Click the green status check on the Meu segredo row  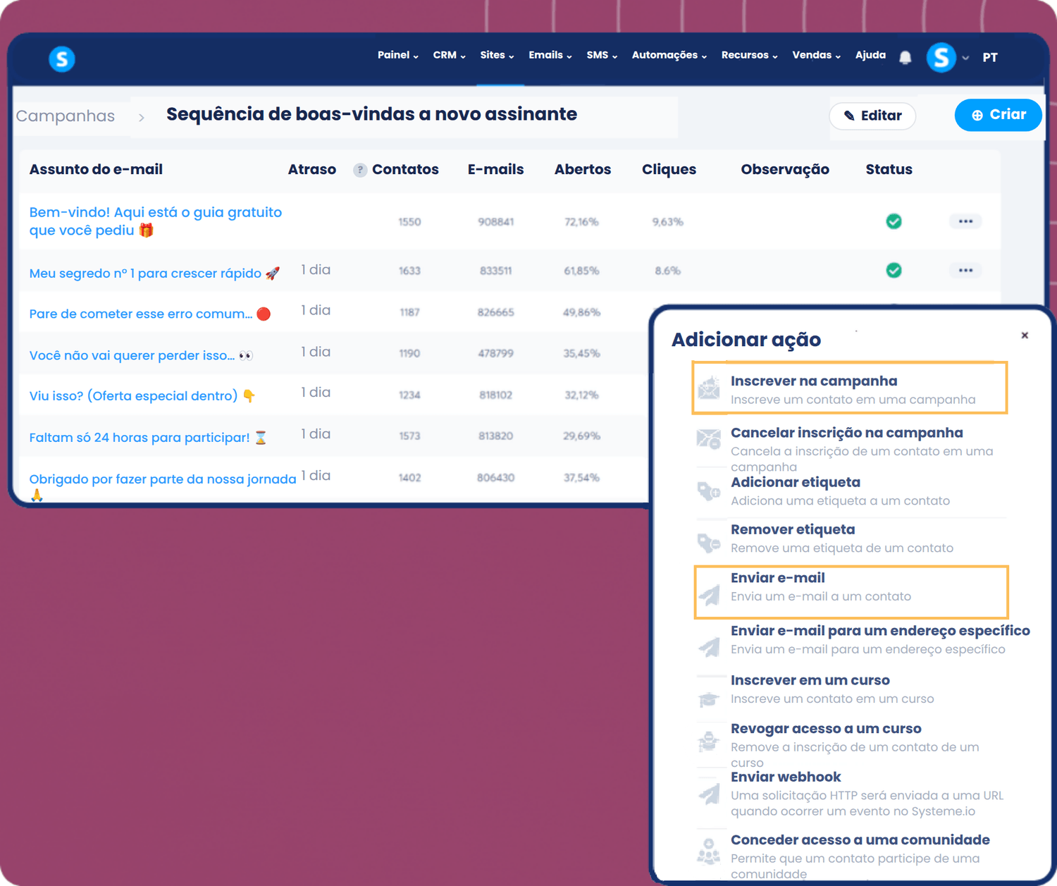point(894,270)
